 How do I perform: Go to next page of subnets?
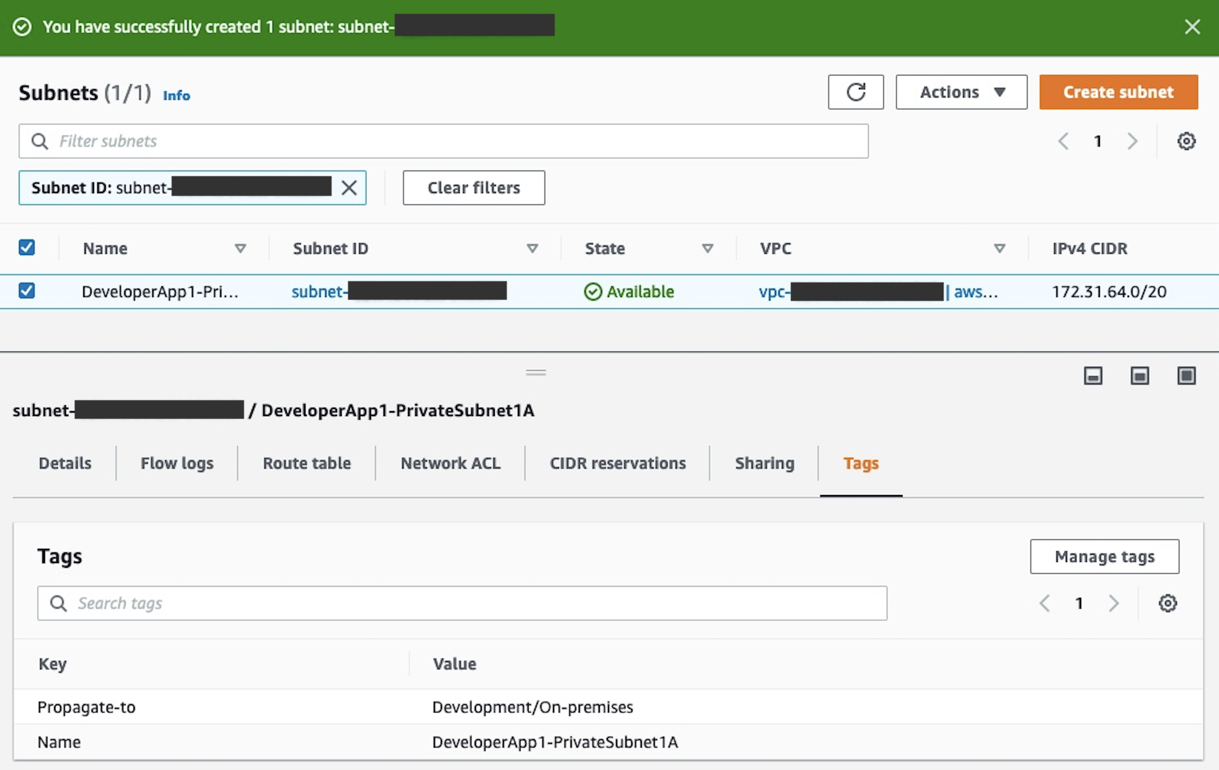[1132, 141]
